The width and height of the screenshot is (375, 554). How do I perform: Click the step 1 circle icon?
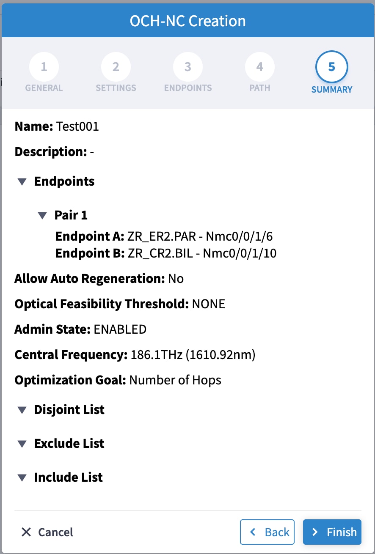[44, 67]
